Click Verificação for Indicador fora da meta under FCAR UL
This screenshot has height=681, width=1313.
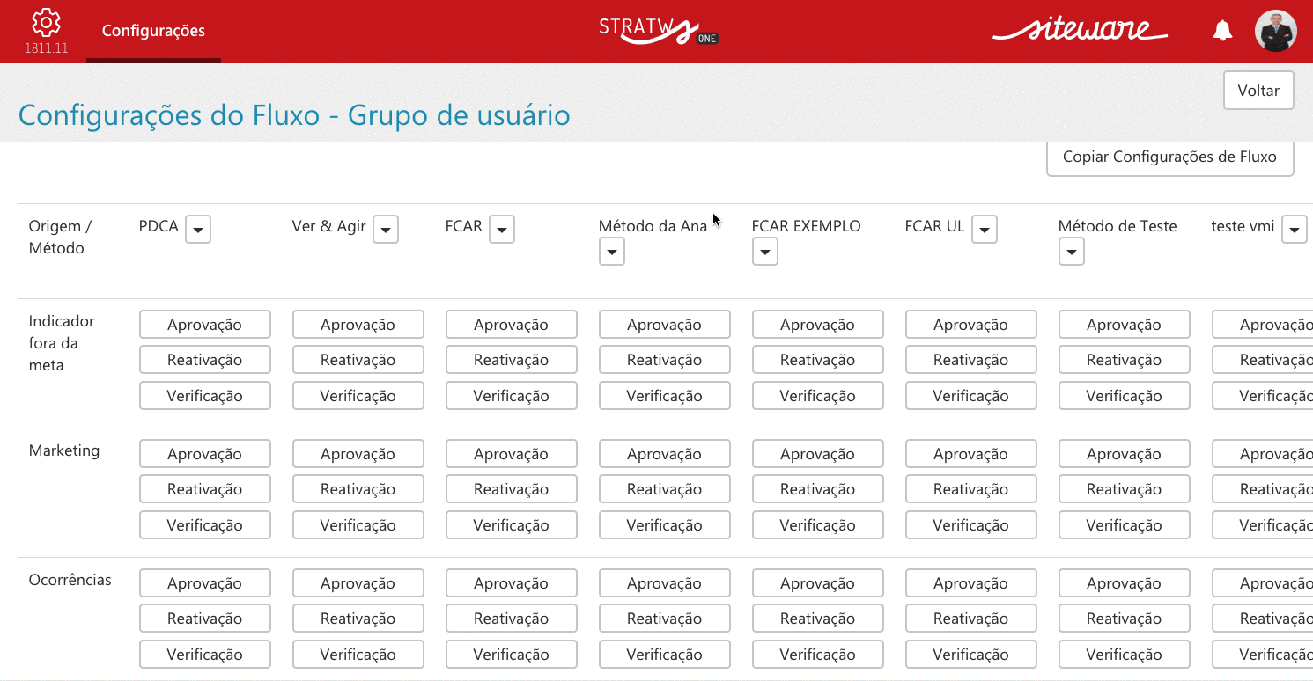pyautogui.click(x=971, y=396)
